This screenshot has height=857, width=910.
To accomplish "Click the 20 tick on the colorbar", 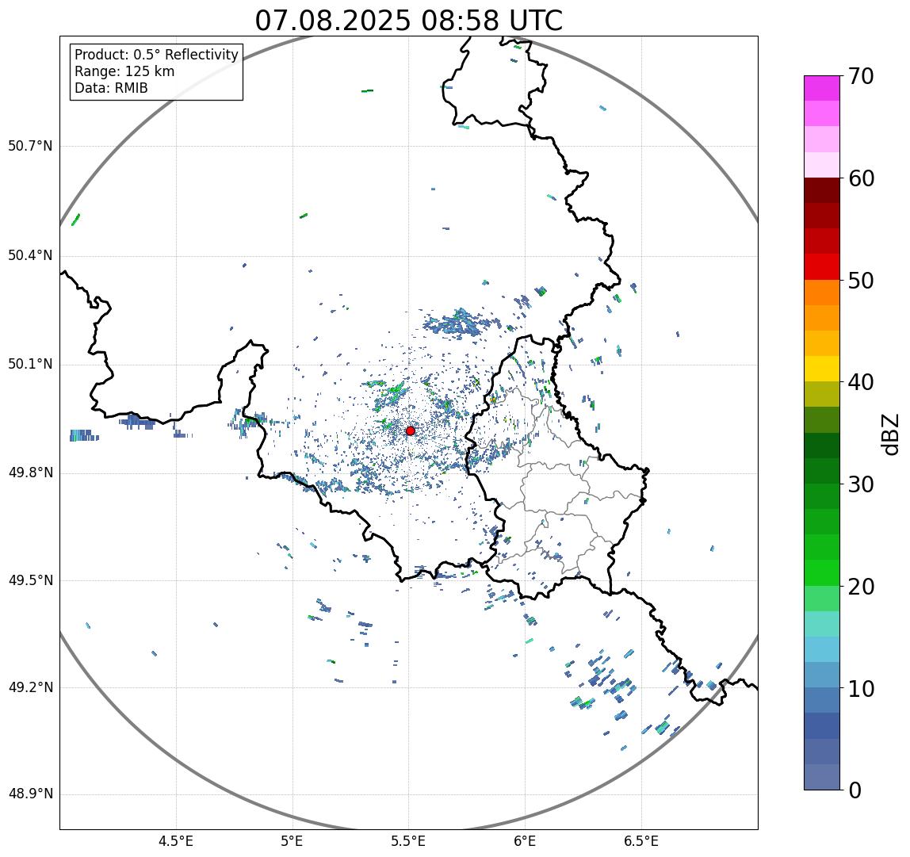I will [x=861, y=587].
